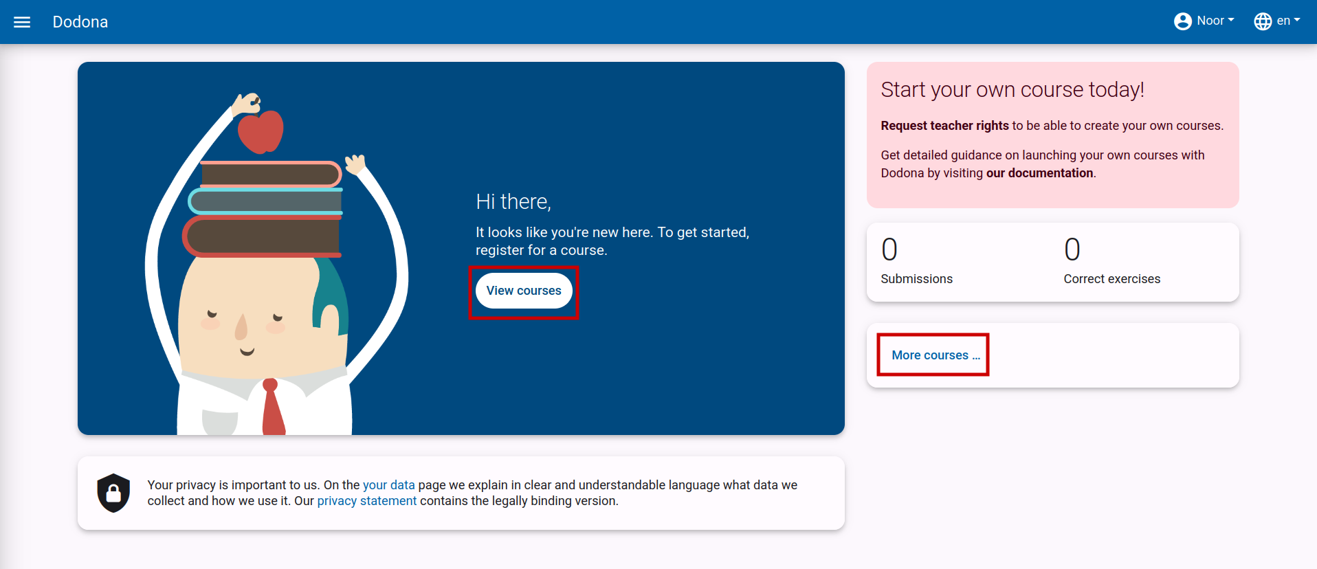
Task: Open the privacy statement link
Action: 367,501
